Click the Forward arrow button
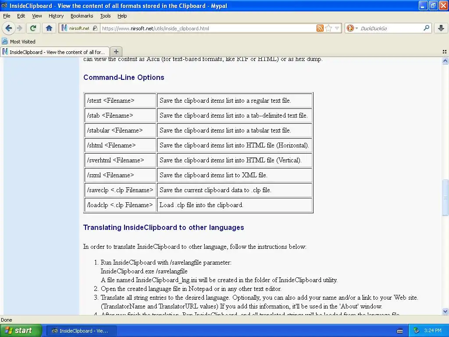The width and height of the screenshot is (449, 337). point(20,28)
